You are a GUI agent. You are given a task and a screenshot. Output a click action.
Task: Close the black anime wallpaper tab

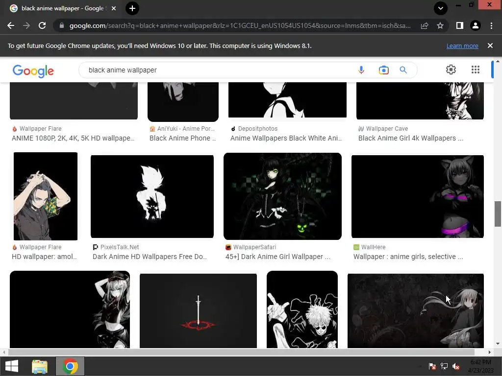pyautogui.click(x=114, y=8)
